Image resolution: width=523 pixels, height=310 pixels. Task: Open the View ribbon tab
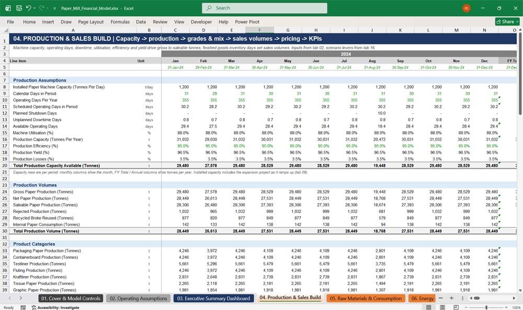click(x=179, y=21)
